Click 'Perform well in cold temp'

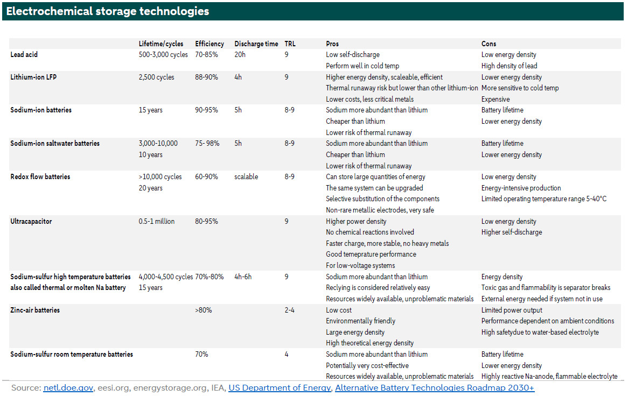pos(362,66)
